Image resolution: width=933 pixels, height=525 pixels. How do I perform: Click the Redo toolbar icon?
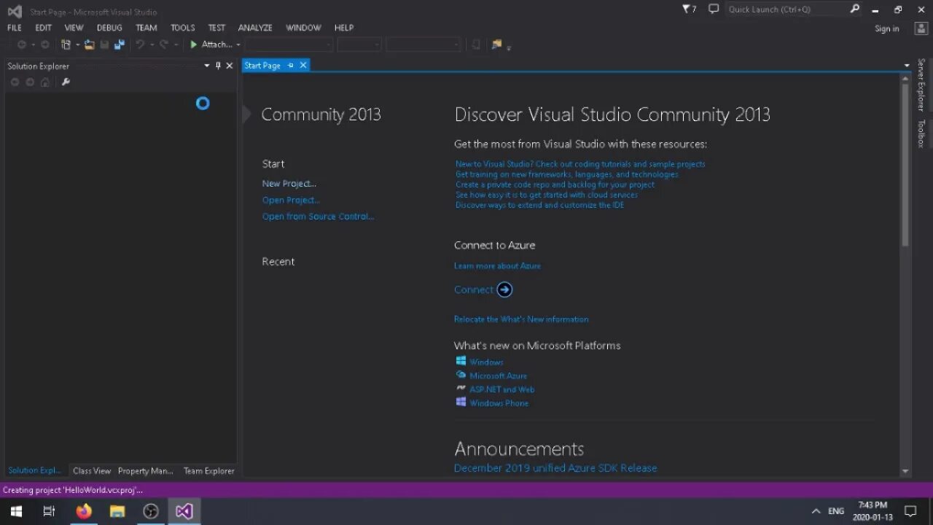pos(164,44)
